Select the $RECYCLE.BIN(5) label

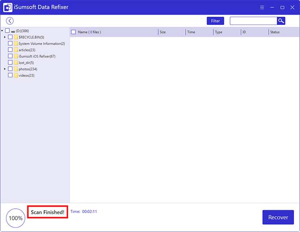coord(31,37)
